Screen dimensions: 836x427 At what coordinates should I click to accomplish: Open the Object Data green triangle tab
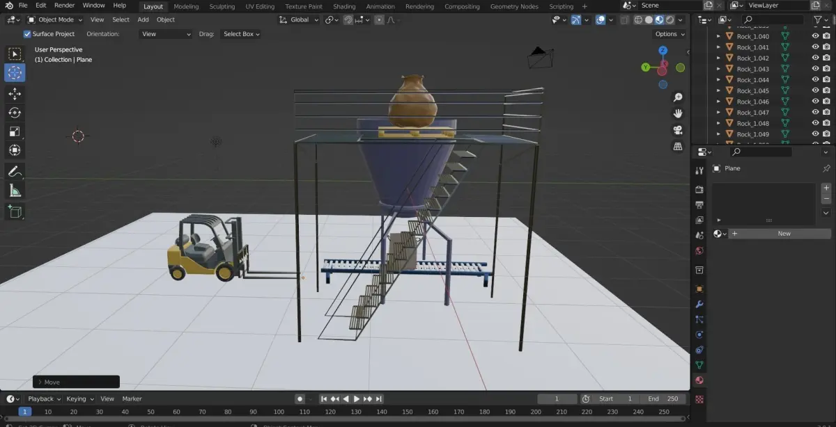click(x=699, y=365)
